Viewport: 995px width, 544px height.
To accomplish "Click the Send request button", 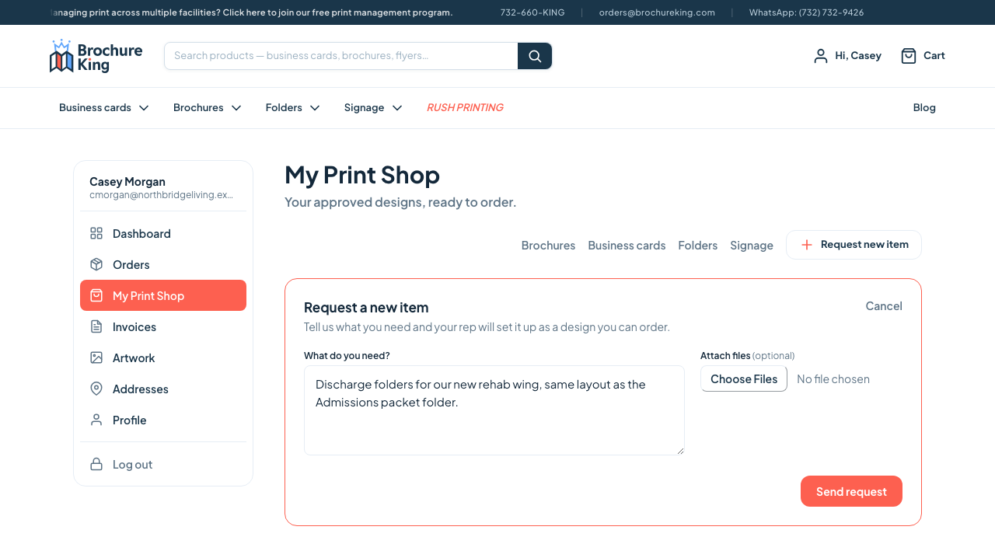I will 851,491.
